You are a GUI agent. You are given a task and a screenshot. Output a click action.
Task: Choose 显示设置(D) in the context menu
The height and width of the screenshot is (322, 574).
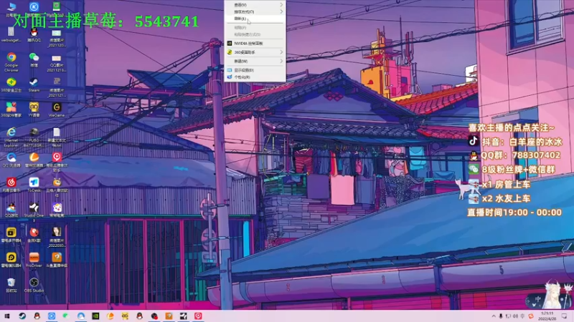[x=255, y=70]
